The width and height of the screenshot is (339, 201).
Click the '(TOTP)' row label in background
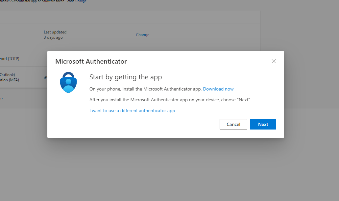10,59
